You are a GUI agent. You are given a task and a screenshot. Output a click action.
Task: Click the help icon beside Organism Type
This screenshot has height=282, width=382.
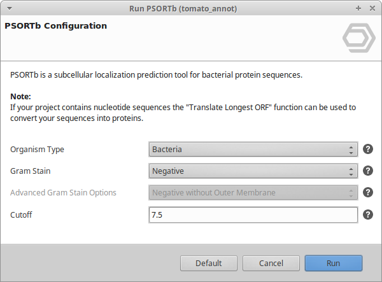tap(367, 150)
